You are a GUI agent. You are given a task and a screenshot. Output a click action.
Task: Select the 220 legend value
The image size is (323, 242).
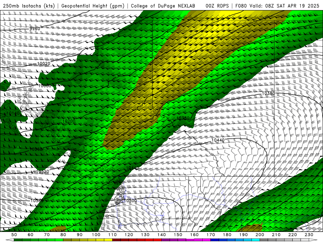(x=292, y=235)
